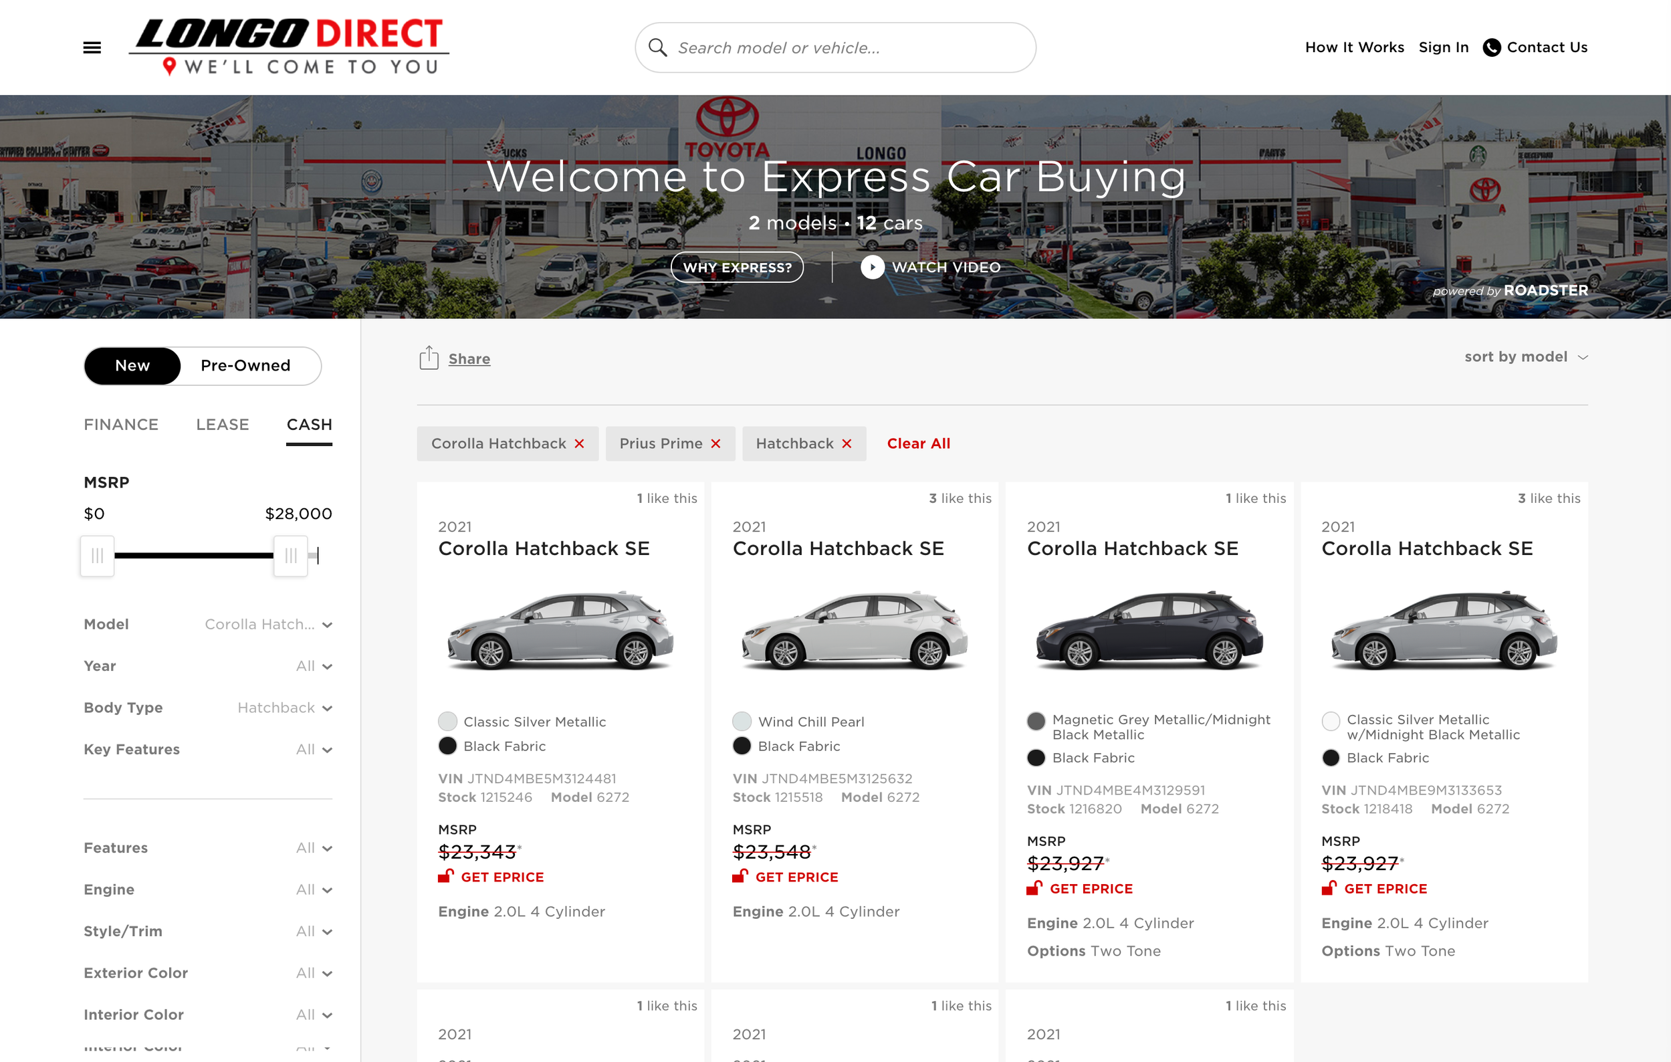Switch to the Finance tab
This screenshot has height=1062, width=1671.
coord(121,424)
